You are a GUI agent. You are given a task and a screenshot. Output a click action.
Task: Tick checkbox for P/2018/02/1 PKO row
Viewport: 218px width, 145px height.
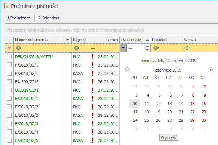9,65
